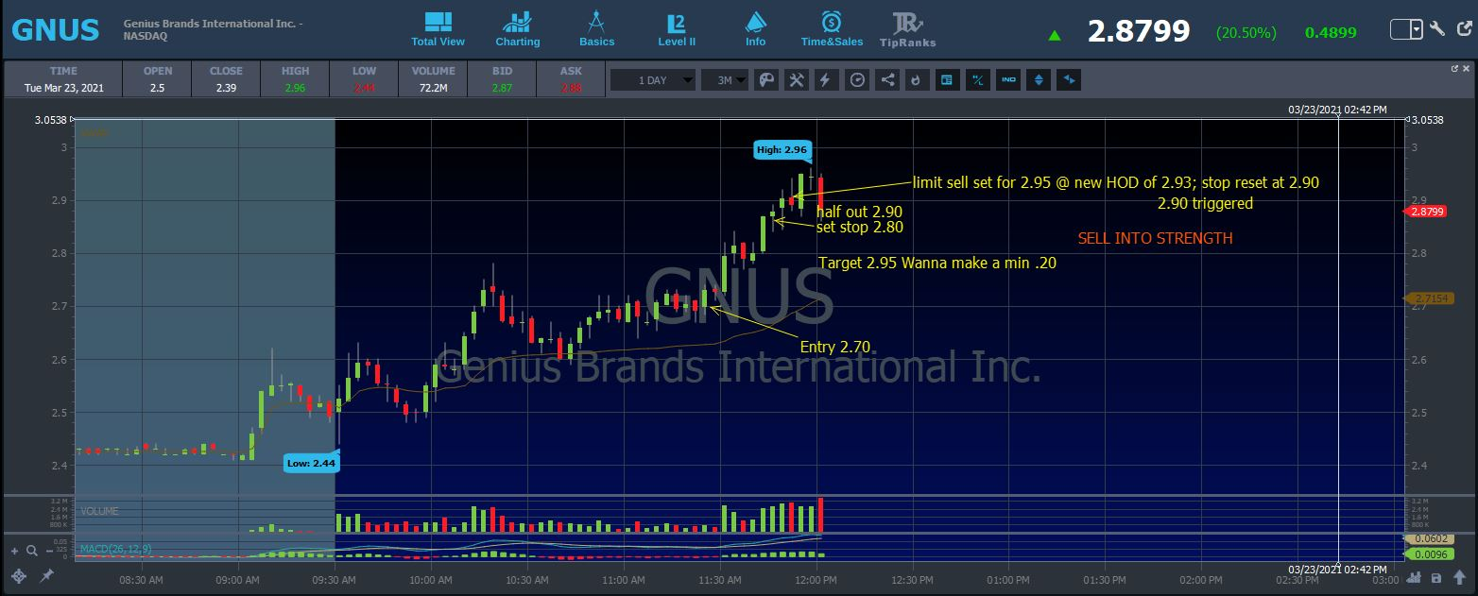
Task: Toggle the IND indicators button
Action: click(x=1008, y=80)
